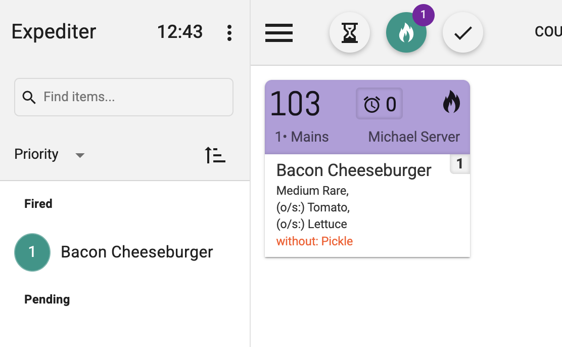Type in the Find items search field
Screen dimensions: 562x347
(134, 97)
